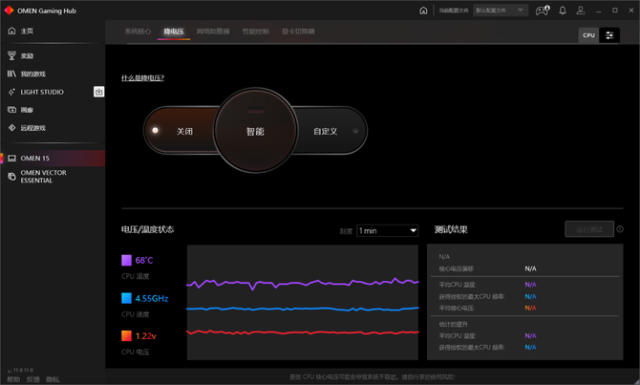Click the OMEN red diamond logo
The image size is (640, 385).
click(9, 11)
